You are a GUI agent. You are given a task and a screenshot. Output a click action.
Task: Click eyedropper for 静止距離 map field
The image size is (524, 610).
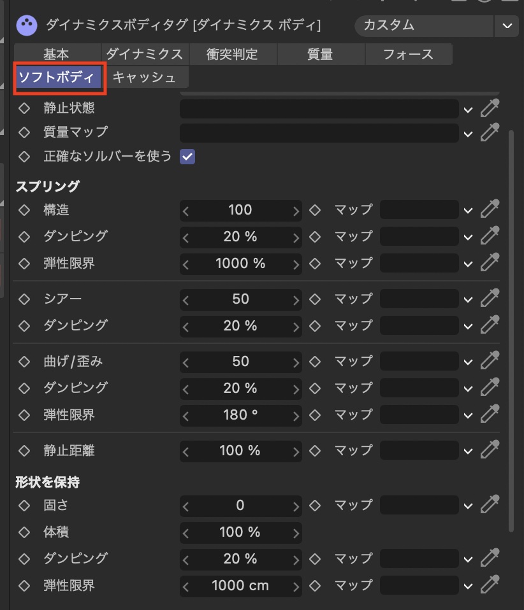point(490,450)
